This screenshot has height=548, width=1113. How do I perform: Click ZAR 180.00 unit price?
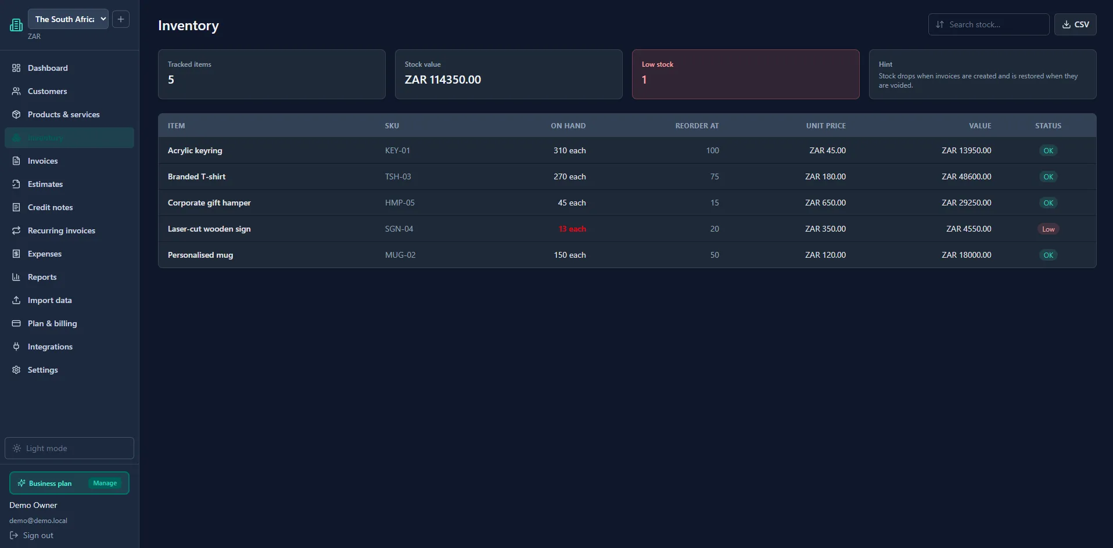point(825,176)
